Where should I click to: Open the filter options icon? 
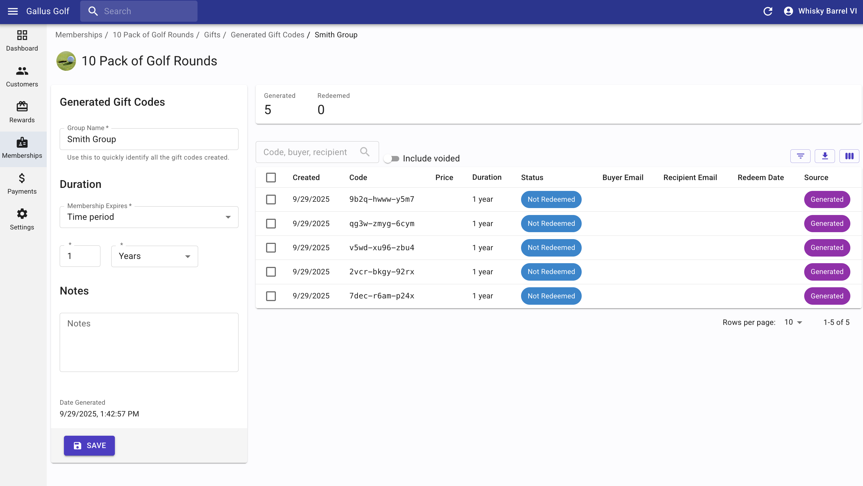(x=800, y=156)
